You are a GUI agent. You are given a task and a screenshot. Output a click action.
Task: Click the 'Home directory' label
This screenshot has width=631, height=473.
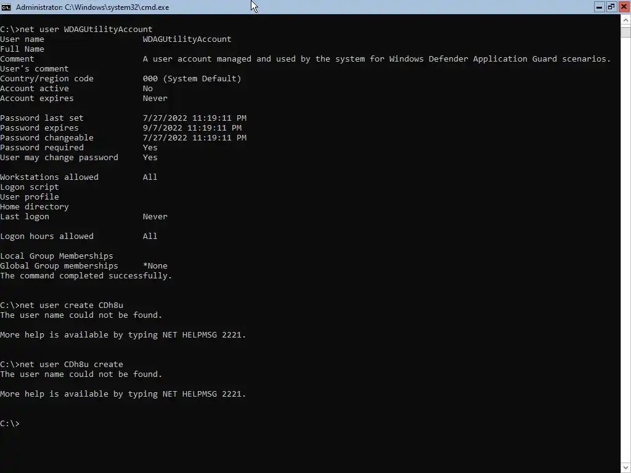35,207
